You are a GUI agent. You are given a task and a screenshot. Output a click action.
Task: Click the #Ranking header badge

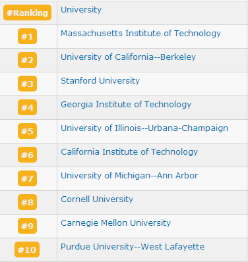[27, 13]
